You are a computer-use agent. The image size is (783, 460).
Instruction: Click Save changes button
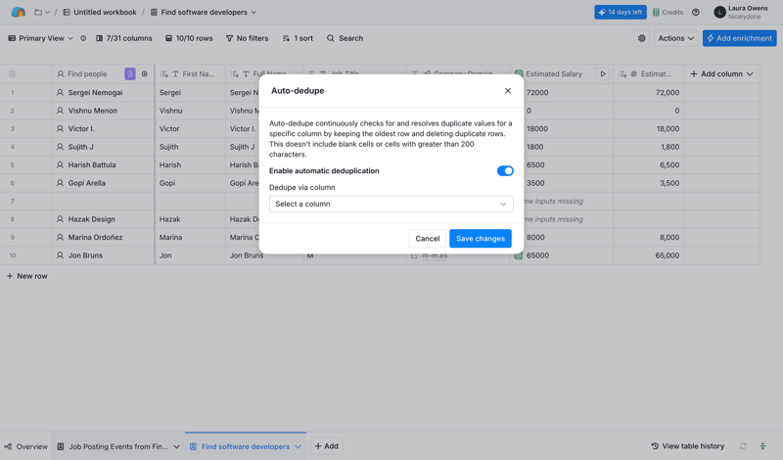coord(481,238)
